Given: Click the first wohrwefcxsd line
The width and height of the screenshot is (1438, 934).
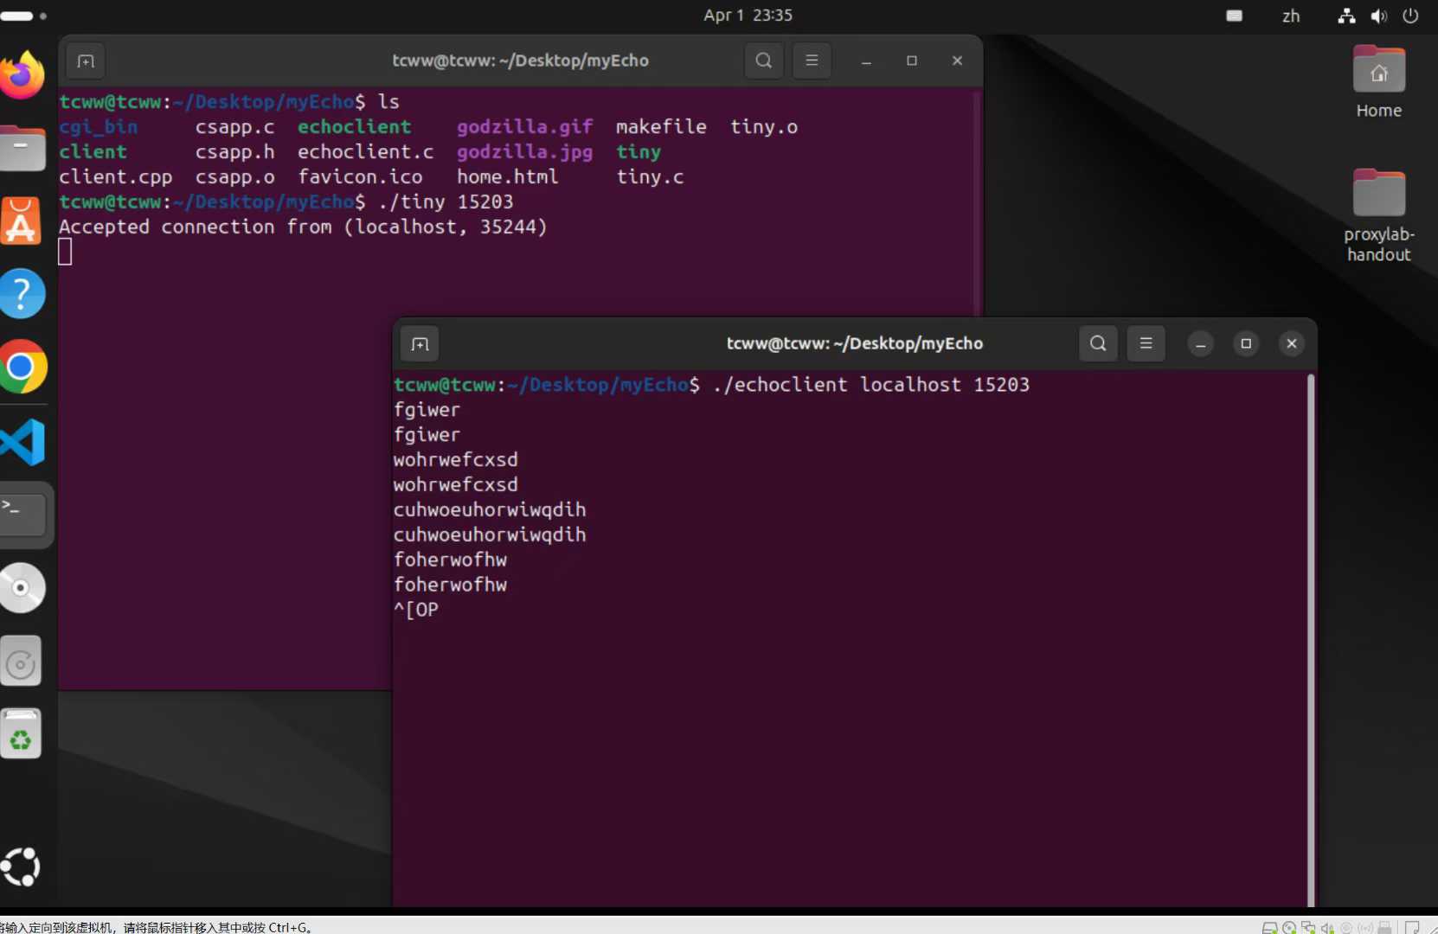Looking at the screenshot, I should (x=456, y=460).
